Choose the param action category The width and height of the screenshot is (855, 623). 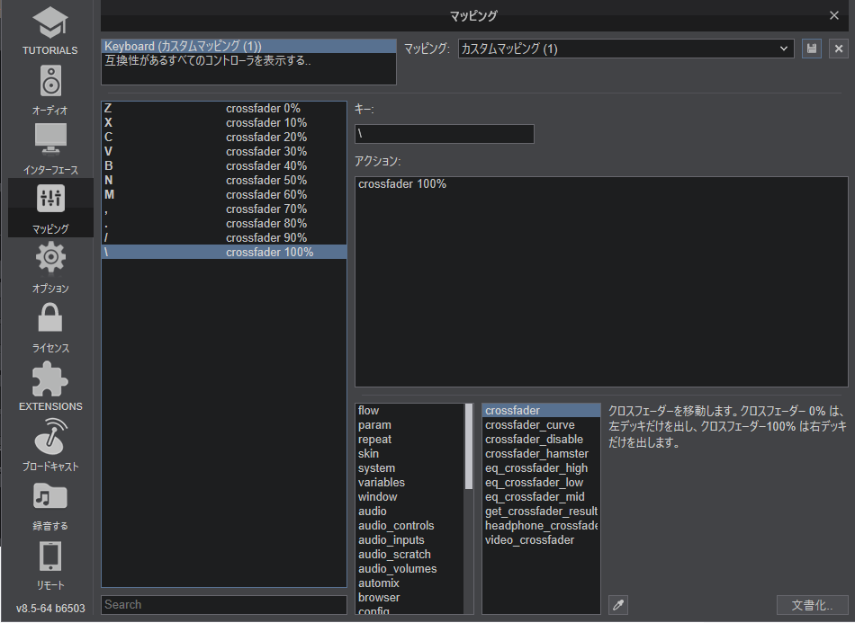point(409,424)
